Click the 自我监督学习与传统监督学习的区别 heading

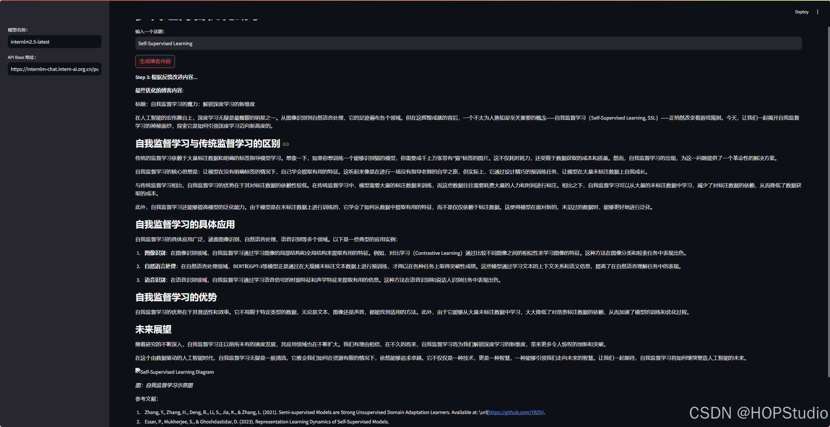207,144
